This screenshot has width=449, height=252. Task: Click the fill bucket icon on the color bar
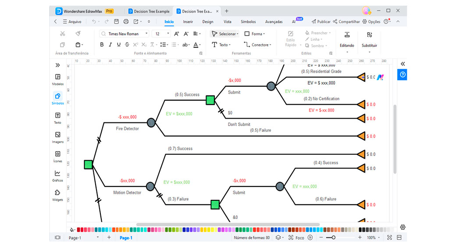[x=72, y=230]
